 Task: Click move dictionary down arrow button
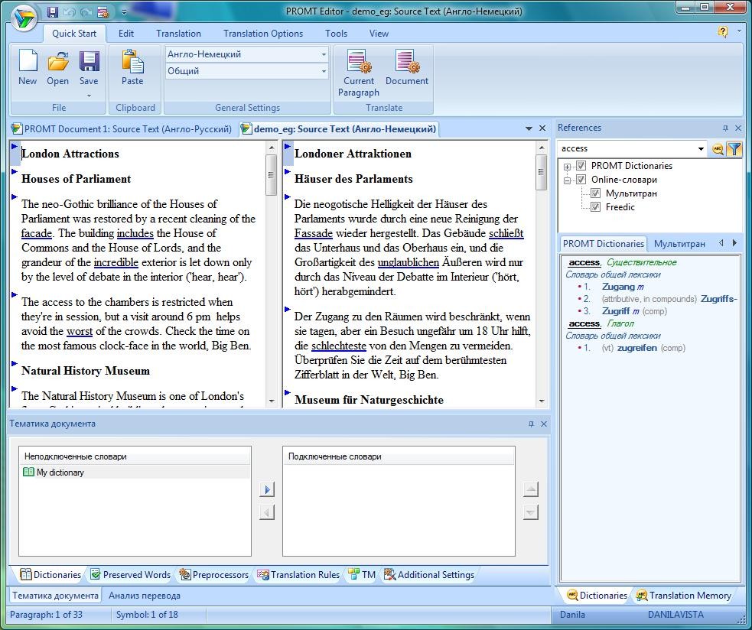[x=530, y=512]
